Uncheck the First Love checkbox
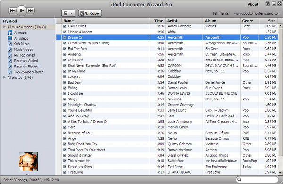 click(x=65, y=172)
